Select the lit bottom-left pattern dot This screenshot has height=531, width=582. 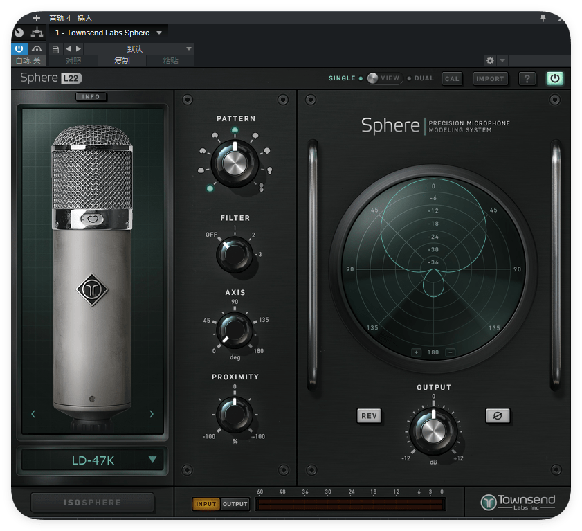pyautogui.click(x=210, y=188)
